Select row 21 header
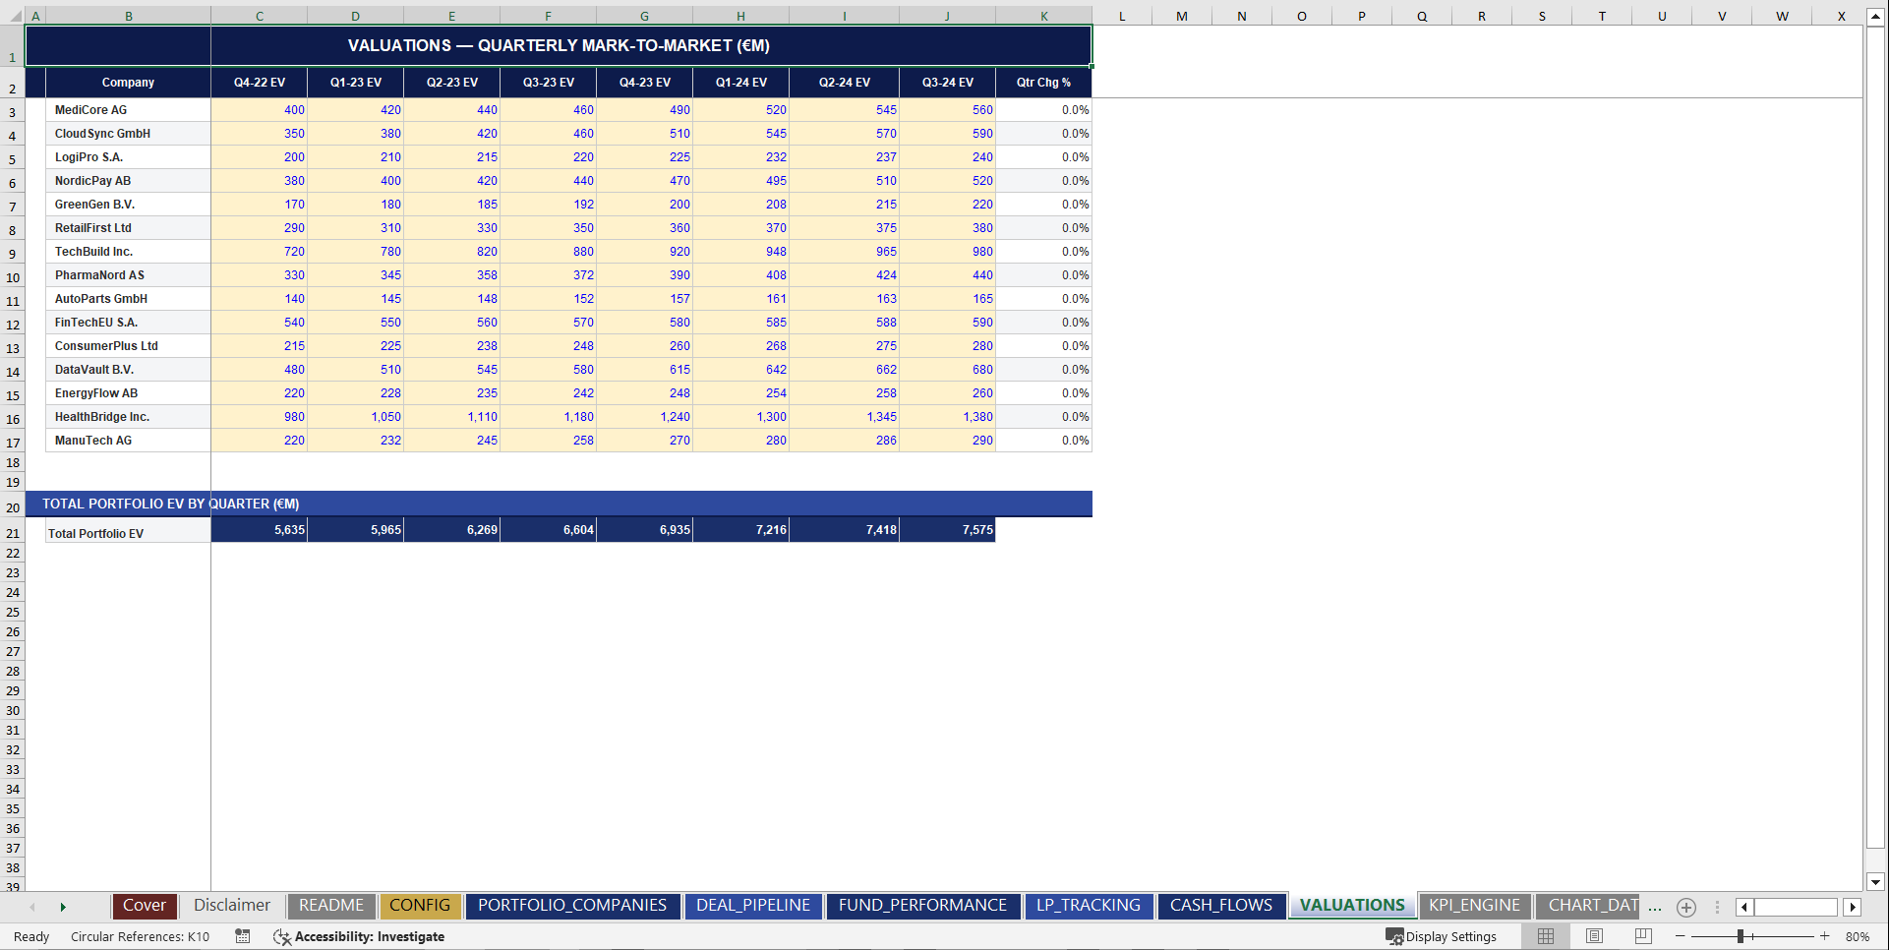Viewport: 1889px width, 950px height. [x=13, y=533]
